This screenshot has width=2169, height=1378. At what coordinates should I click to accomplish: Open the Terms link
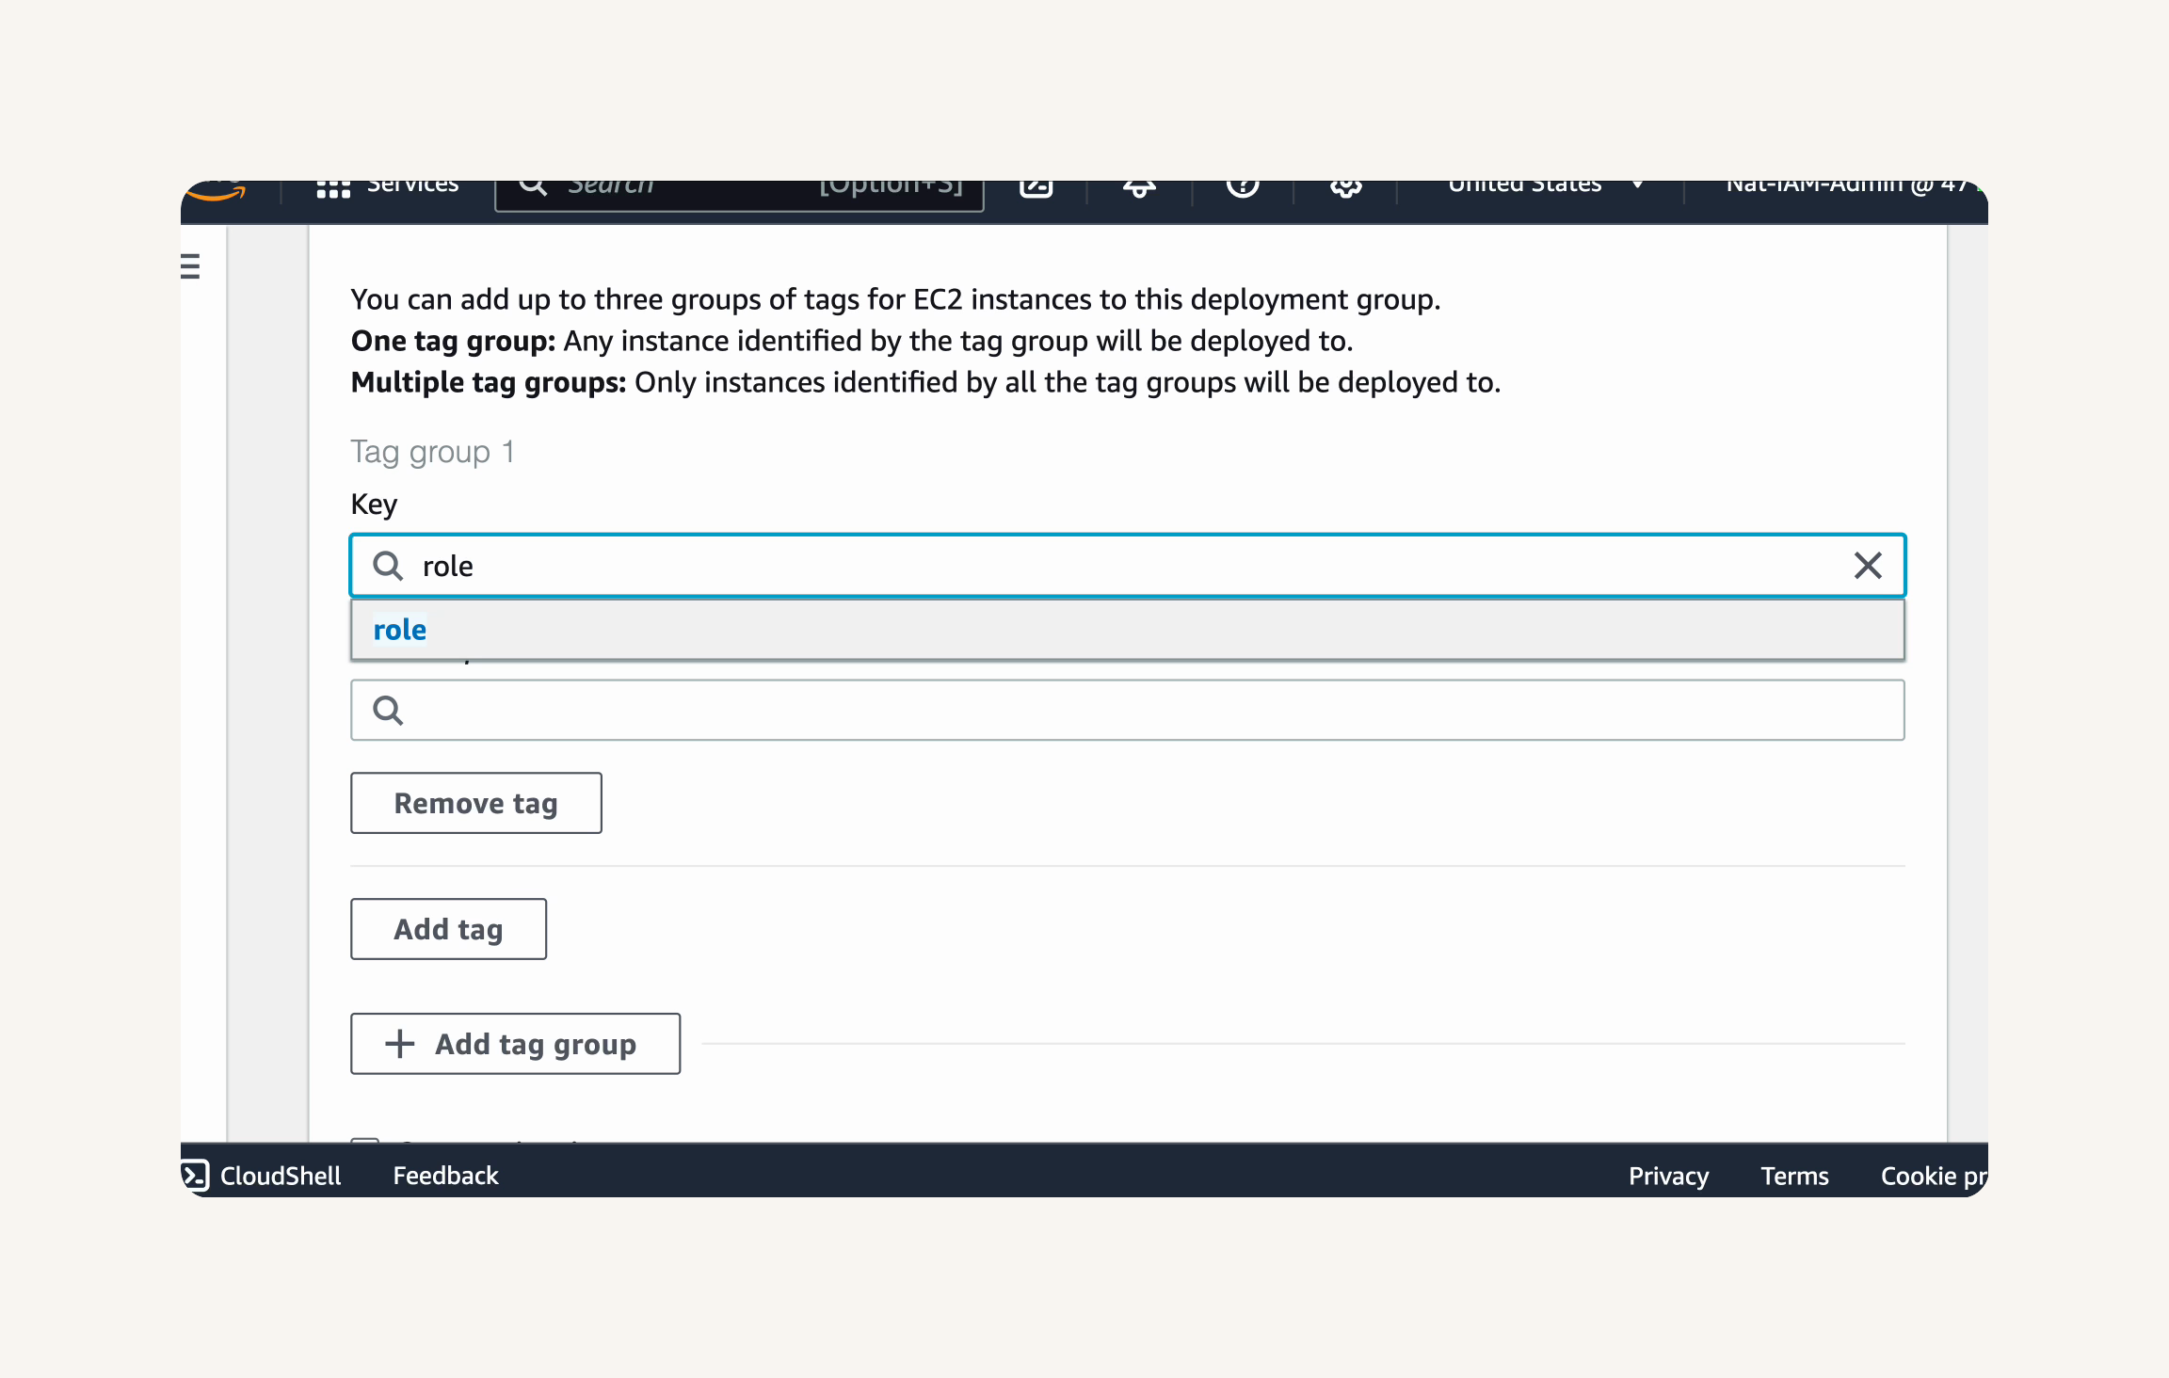[x=1794, y=1176]
